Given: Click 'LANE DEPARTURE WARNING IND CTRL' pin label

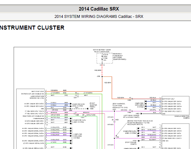Looking at the screenshot, I should point(37,97).
